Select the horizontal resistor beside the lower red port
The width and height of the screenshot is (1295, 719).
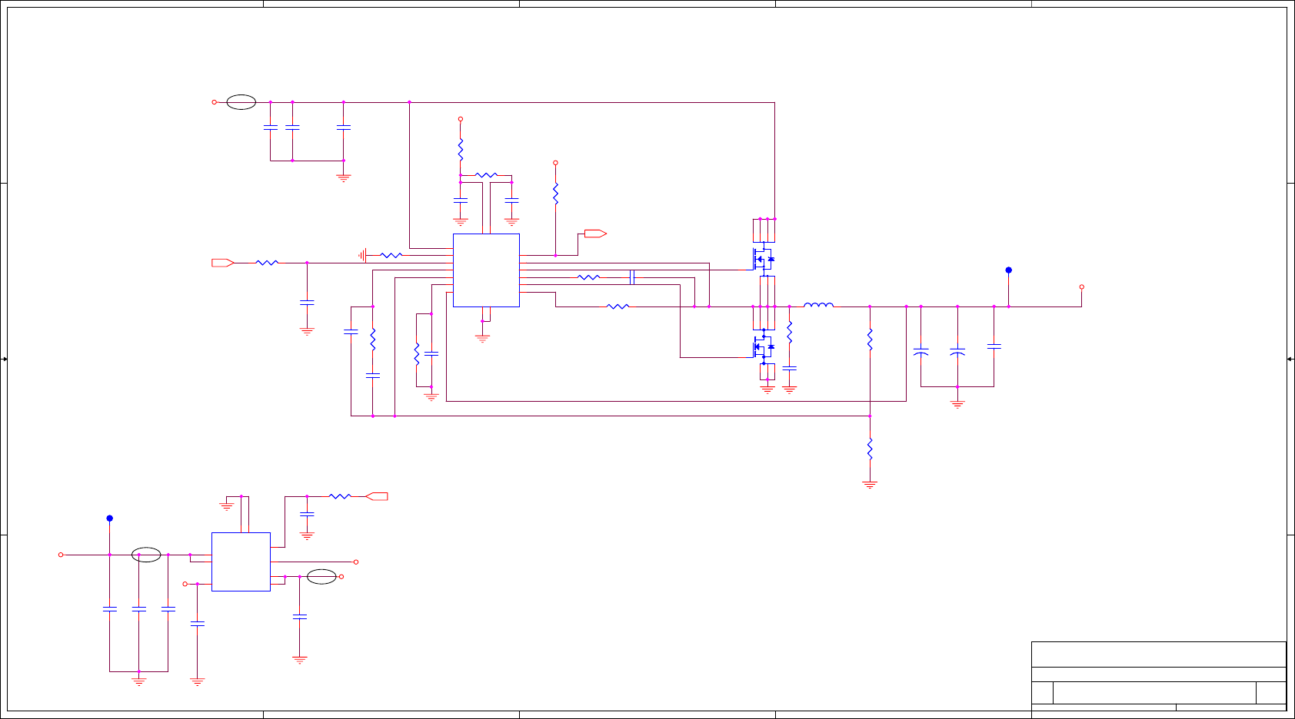340,496
